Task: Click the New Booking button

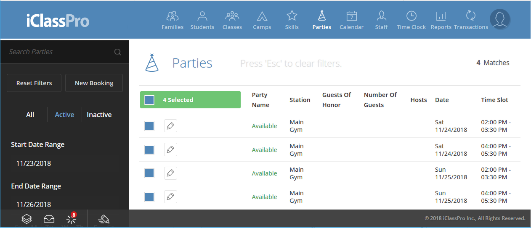Action: point(94,83)
